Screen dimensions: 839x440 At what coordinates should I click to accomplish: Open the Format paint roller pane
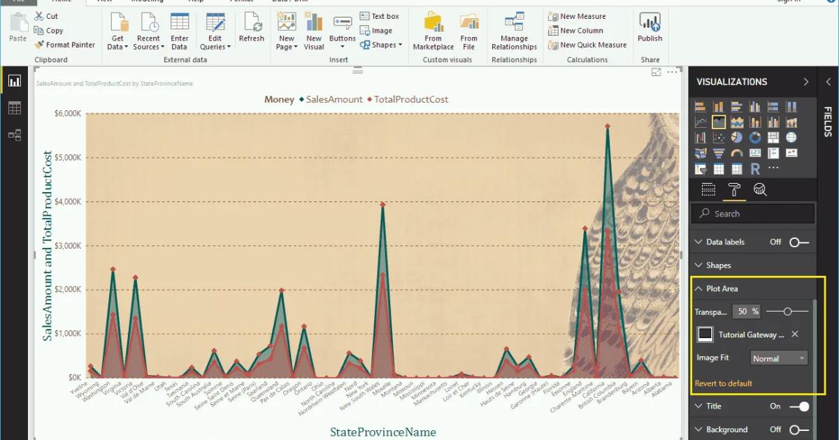[x=735, y=189]
